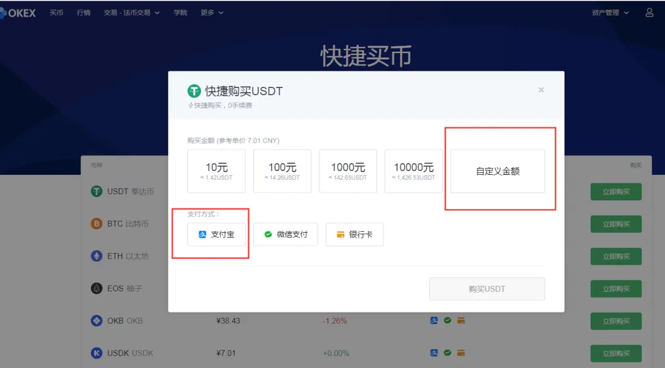665x368 pixels.
Task: Expand 交易 - 法币交易 dropdown menu
Action: [132, 13]
